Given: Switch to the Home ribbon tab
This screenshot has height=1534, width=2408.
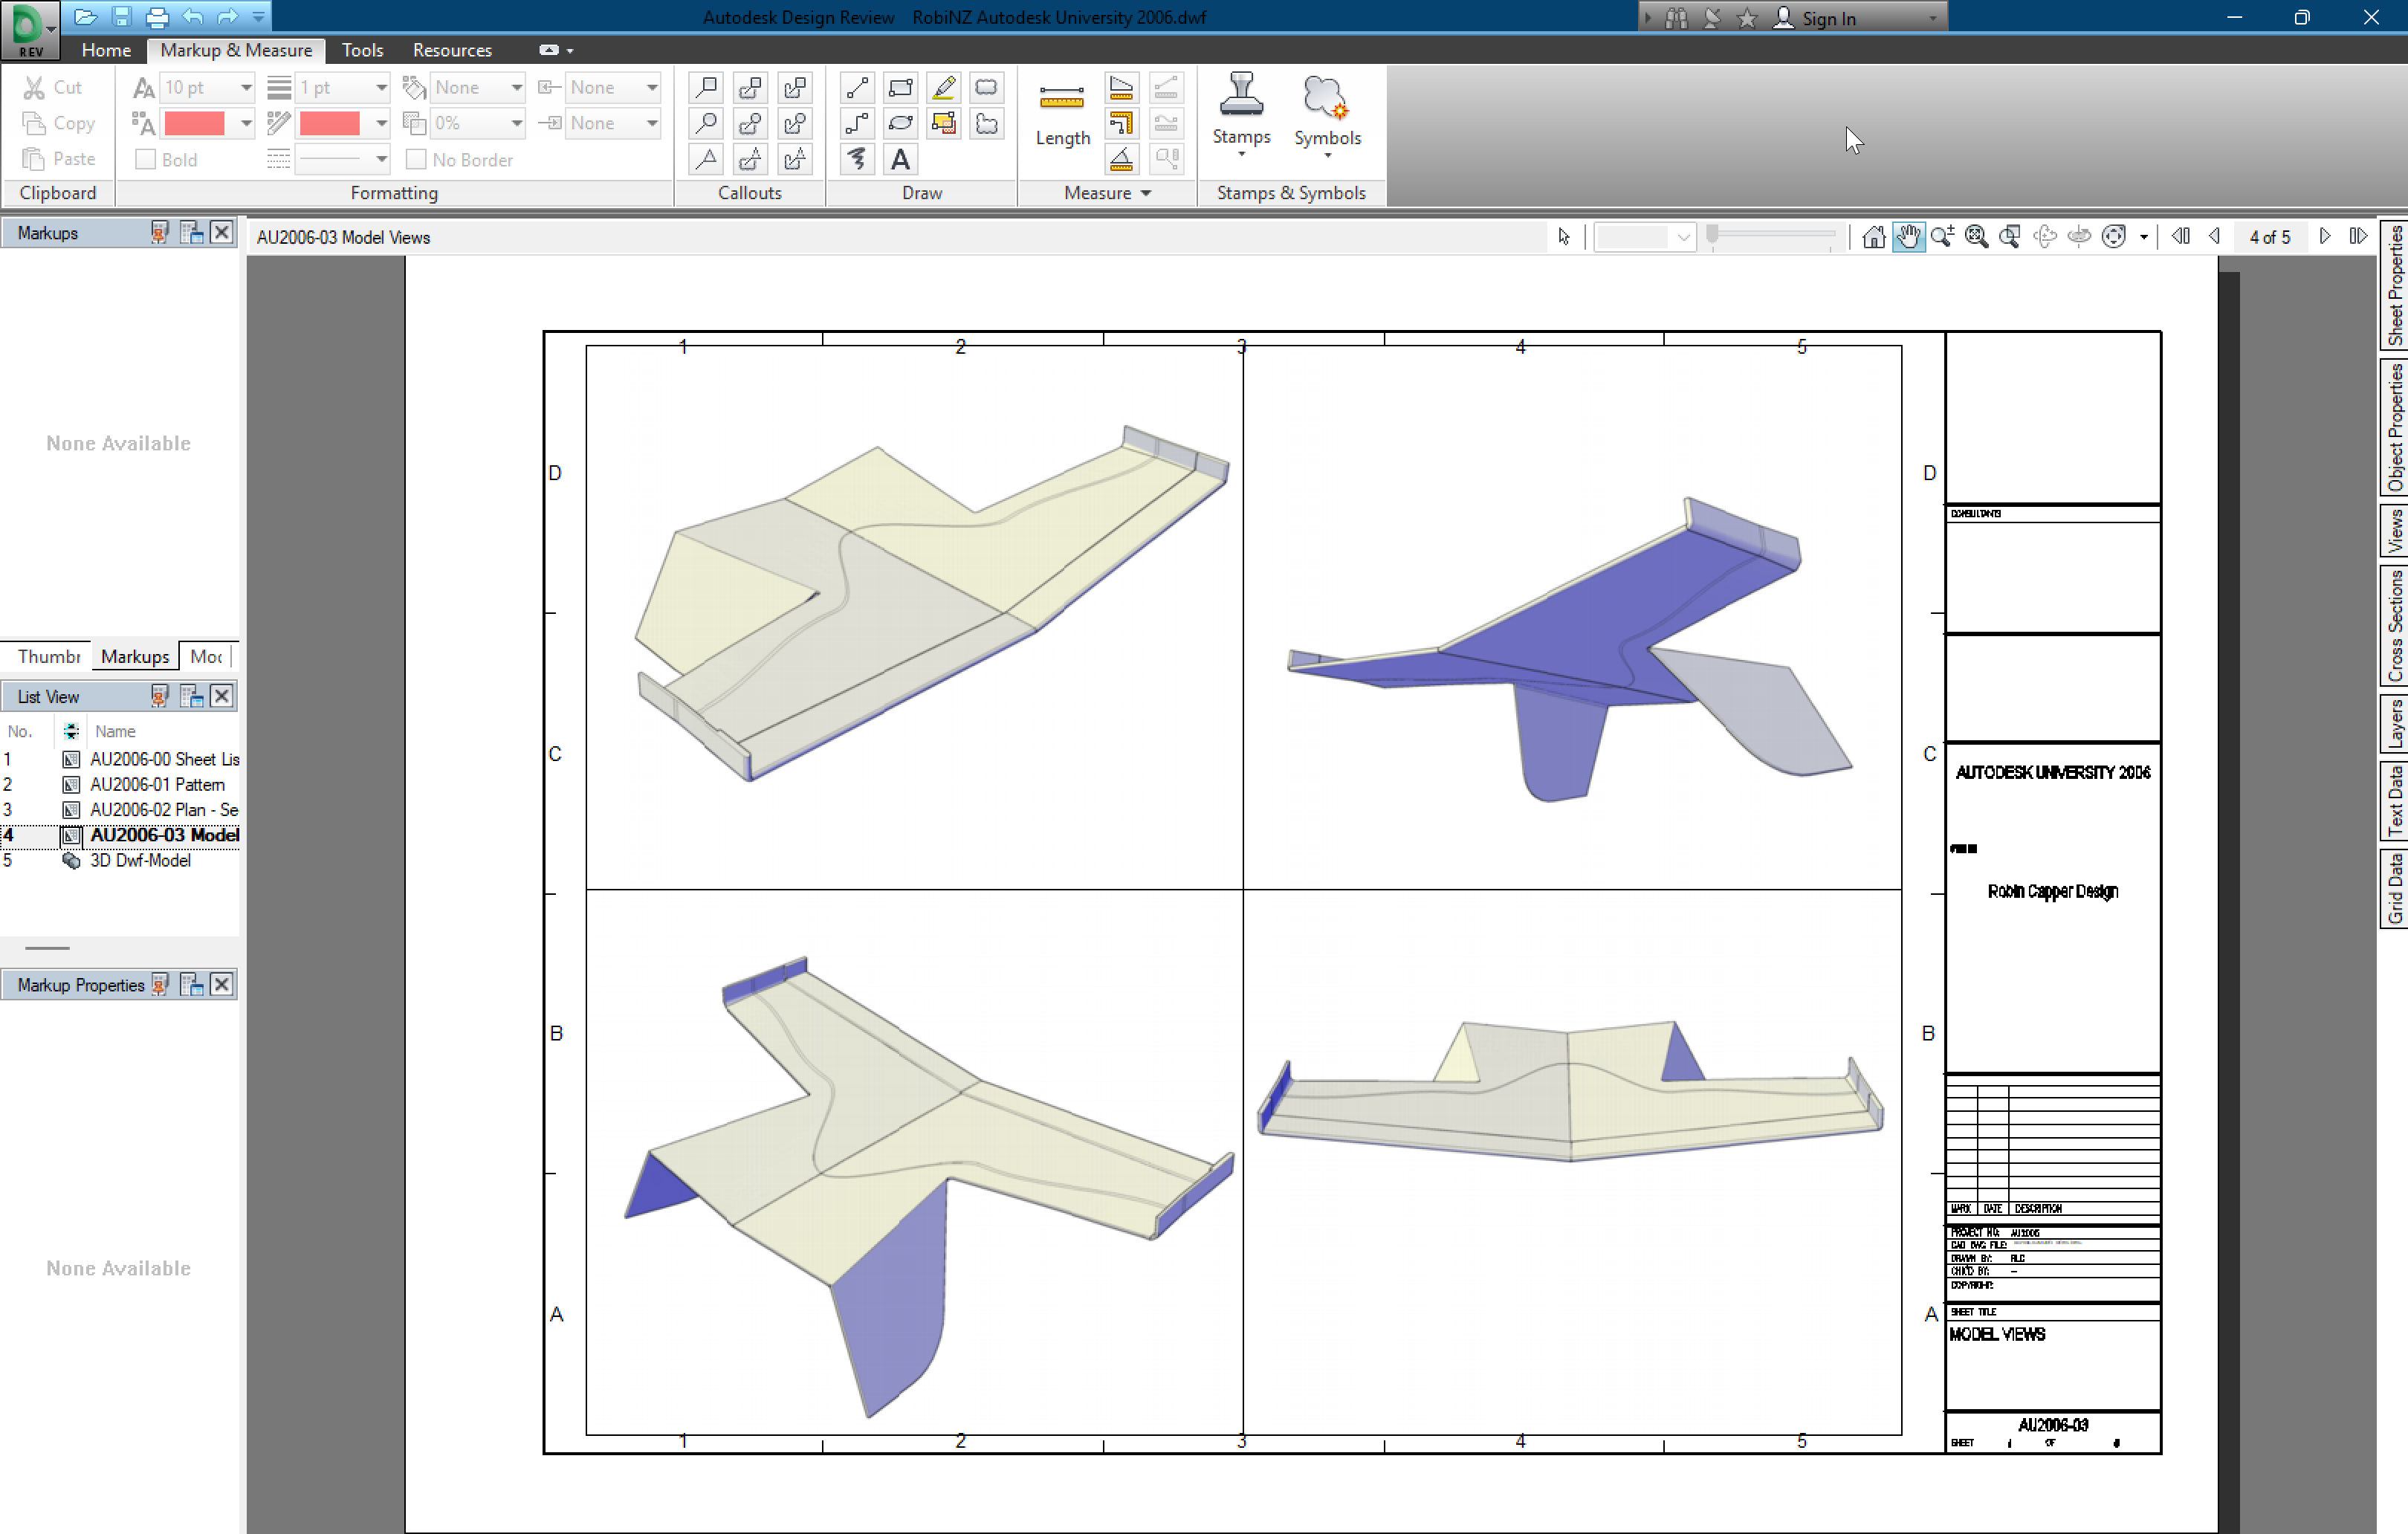Looking at the screenshot, I should [x=106, y=50].
